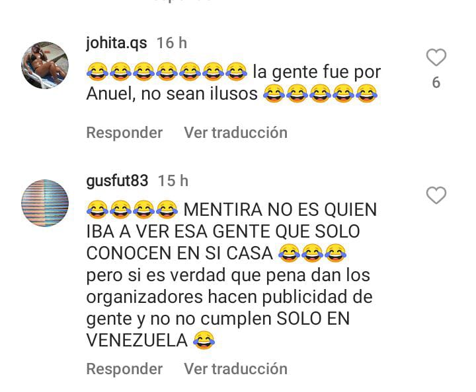This screenshot has height=392, width=476.
Task: Select Ver traducción below gusfut83 comment
Action: coord(235,369)
